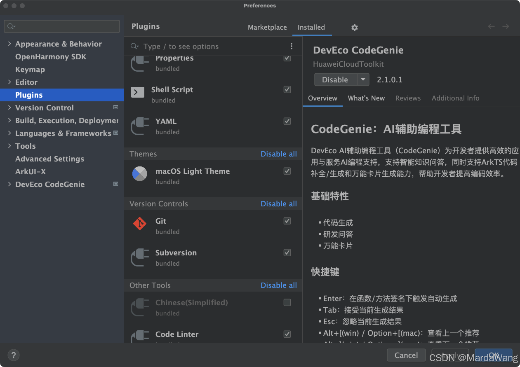The width and height of the screenshot is (520, 367).
Task: Click the Chinese(Simplified) plugin icon
Action: (140, 307)
